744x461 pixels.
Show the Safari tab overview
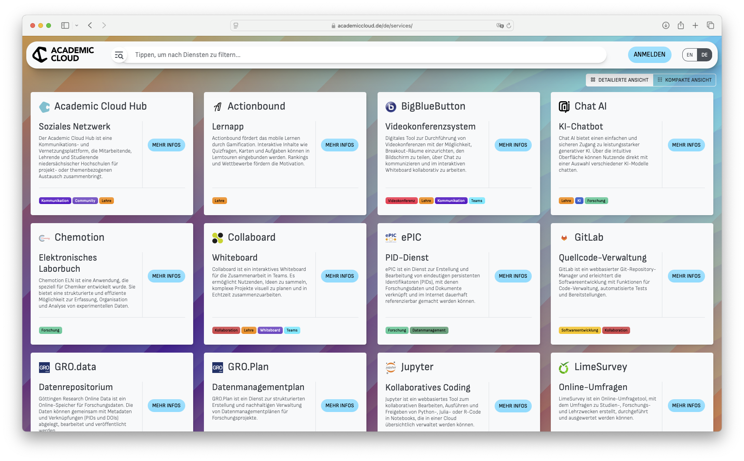coord(710,26)
